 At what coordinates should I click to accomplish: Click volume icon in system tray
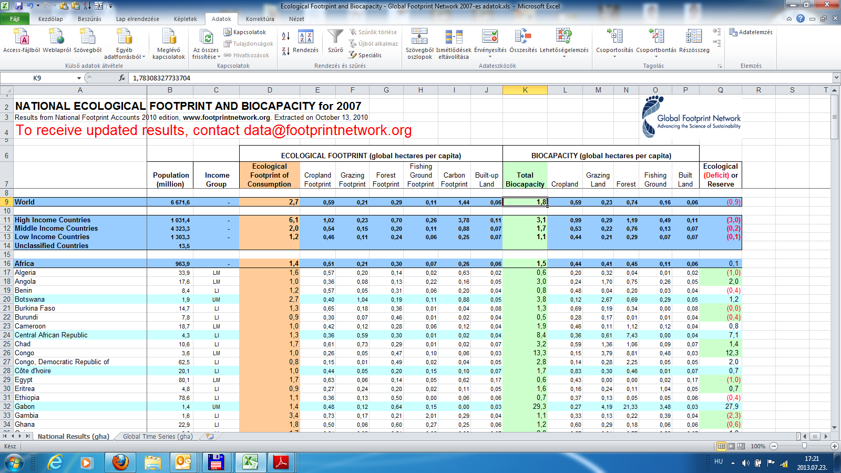coord(745,463)
